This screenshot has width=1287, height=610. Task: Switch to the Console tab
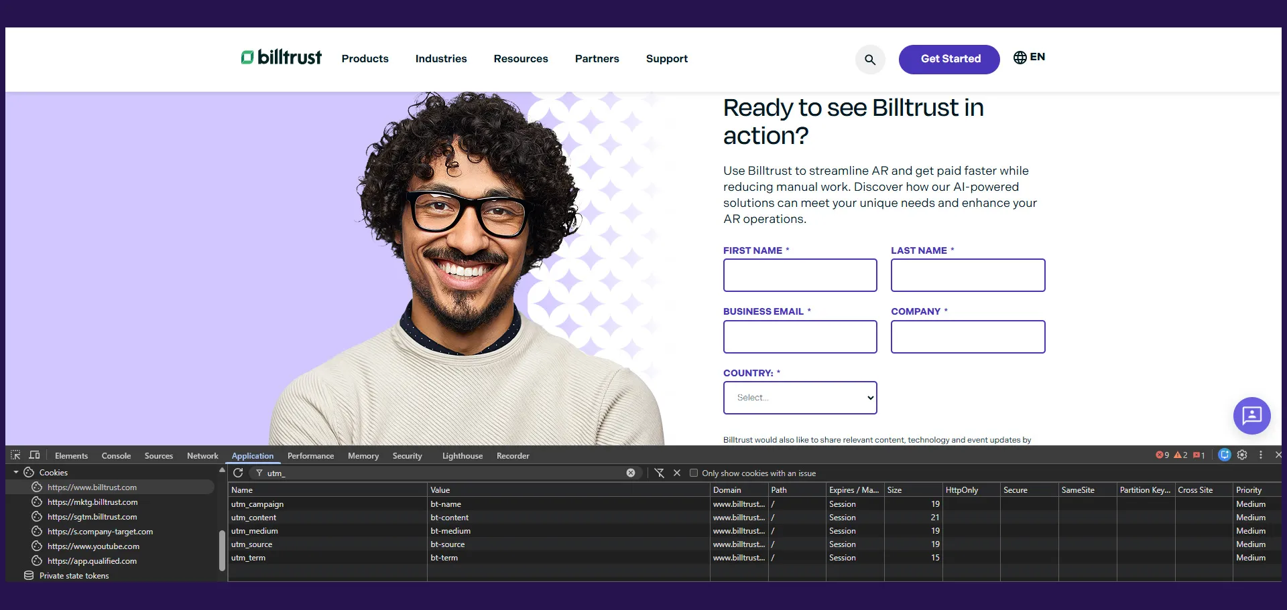pyautogui.click(x=116, y=456)
